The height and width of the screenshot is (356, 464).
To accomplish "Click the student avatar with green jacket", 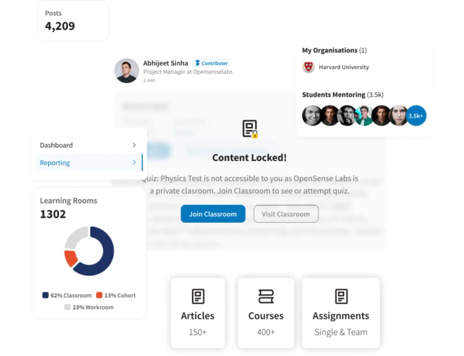I will tap(364, 115).
